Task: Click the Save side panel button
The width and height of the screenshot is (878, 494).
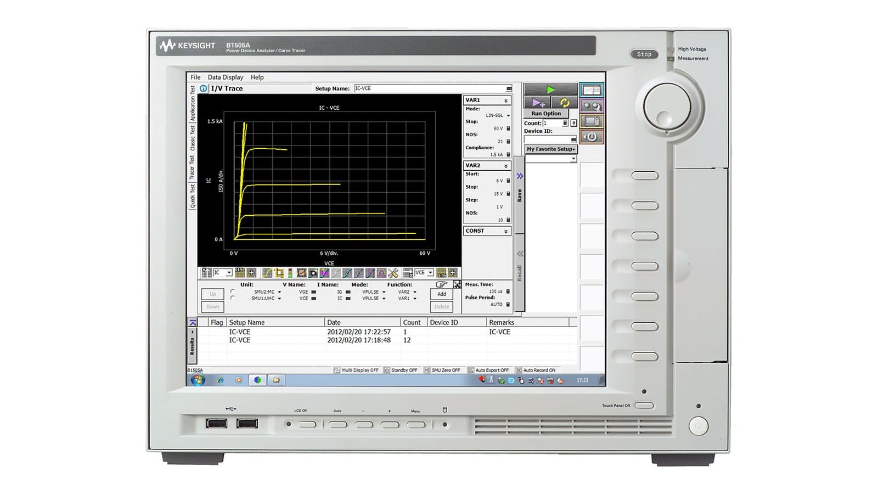Action: tap(519, 195)
